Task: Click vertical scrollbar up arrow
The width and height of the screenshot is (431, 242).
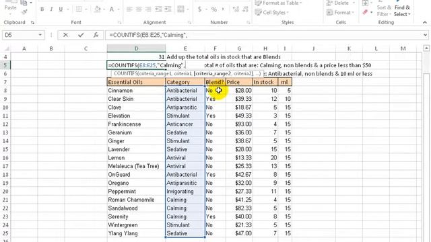Action: point(426,48)
